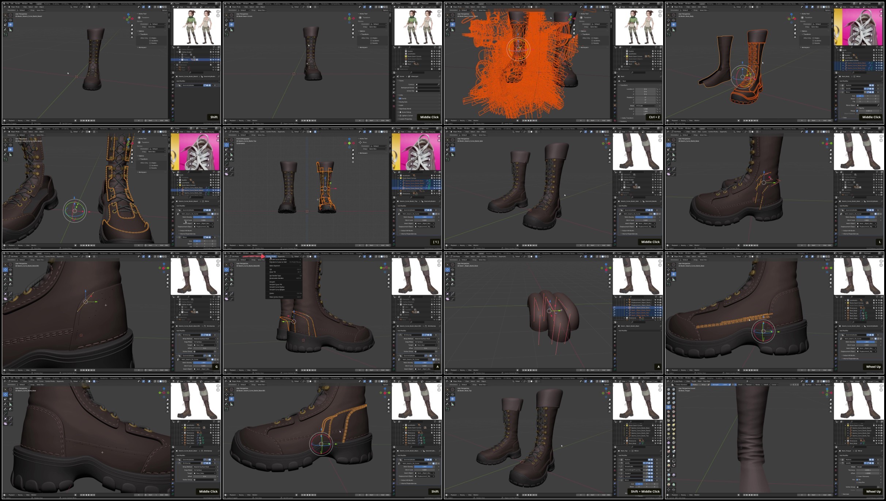Screen dimensions: 886x501
Task: Pick the Annotate tool in the Ctrl + Z frame
Action: point(447,30)
